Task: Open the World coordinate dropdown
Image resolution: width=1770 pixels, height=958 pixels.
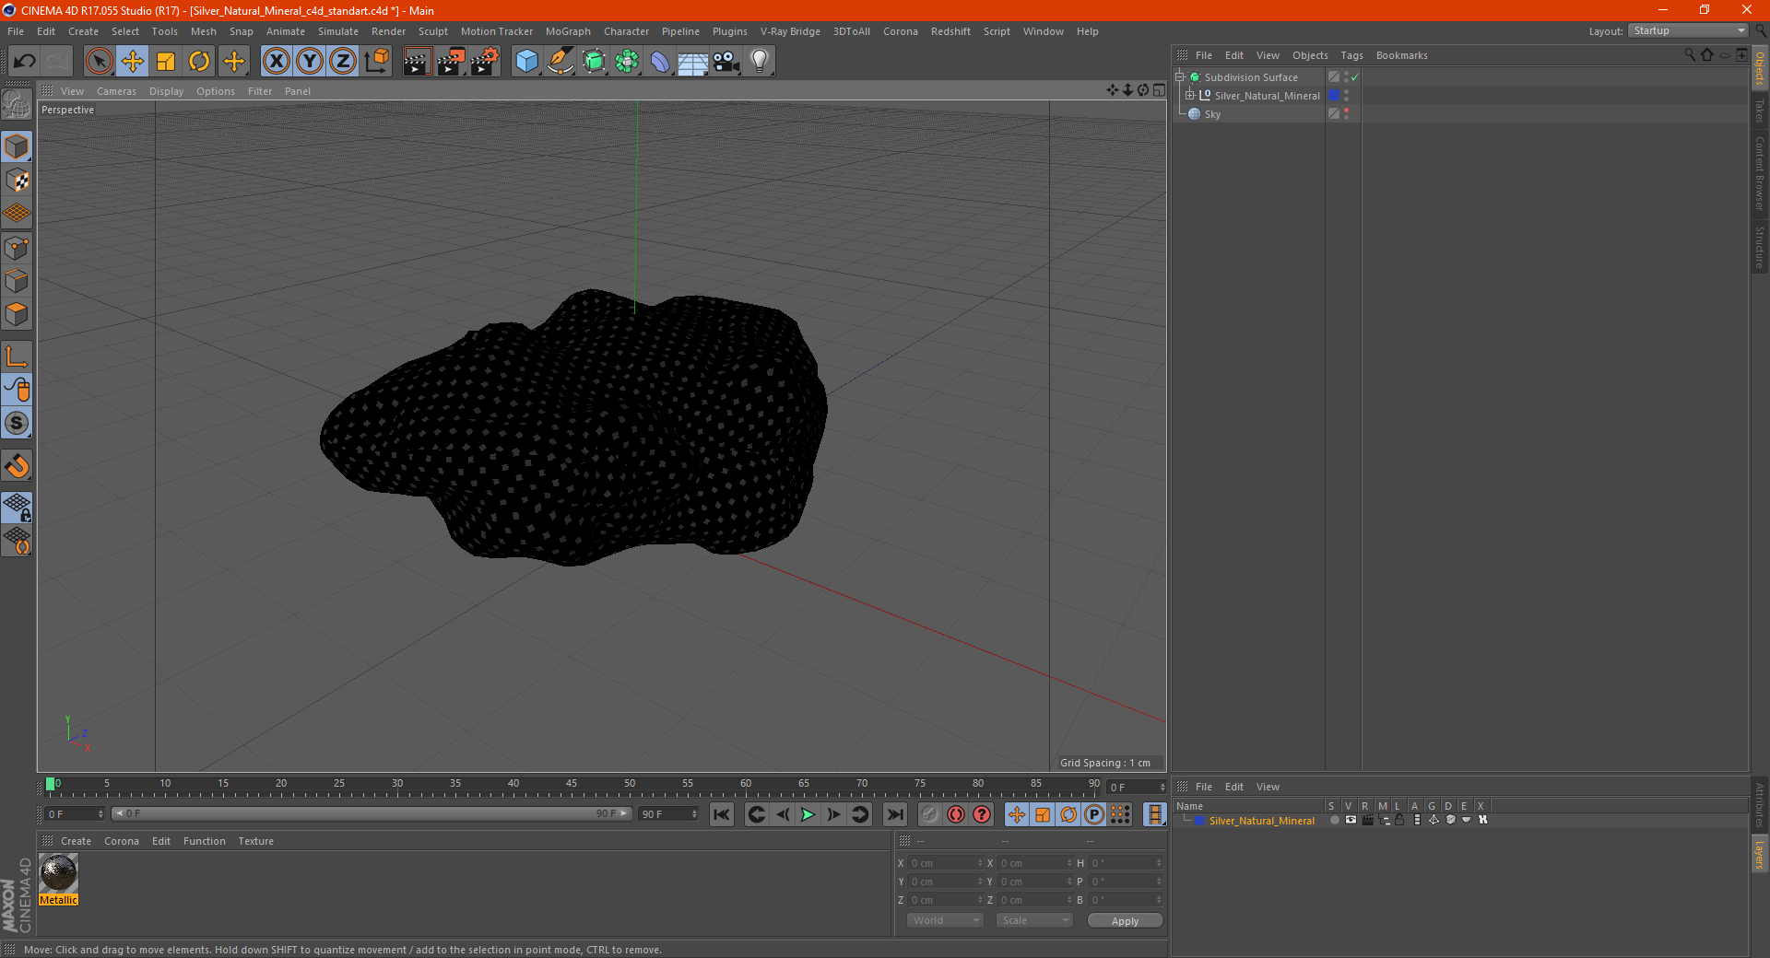Action: coord(945,920)
